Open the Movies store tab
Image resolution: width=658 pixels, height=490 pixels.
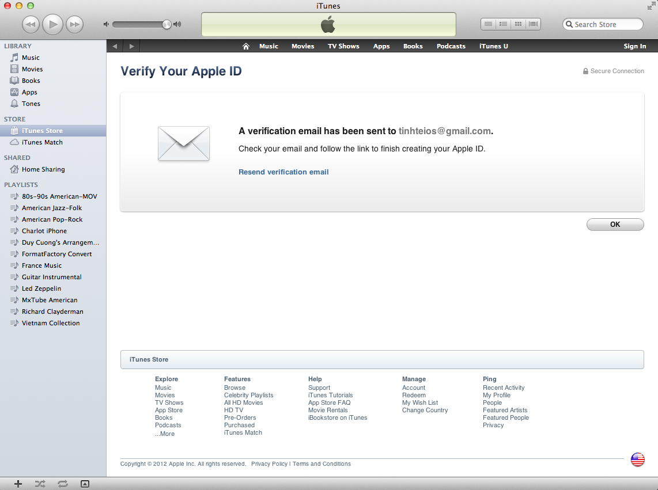pyautogui.click(x=303, y=46)
